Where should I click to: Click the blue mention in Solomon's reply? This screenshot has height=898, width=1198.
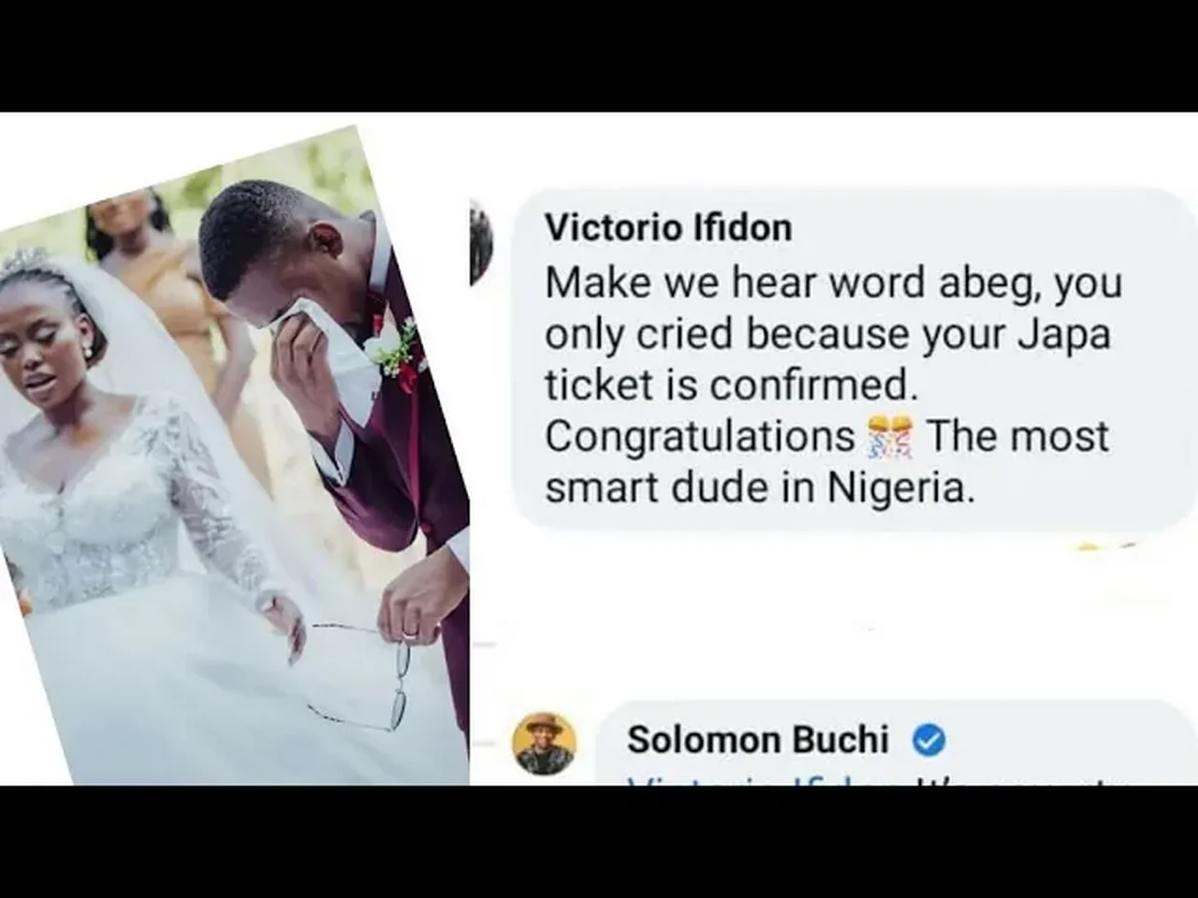739,780
